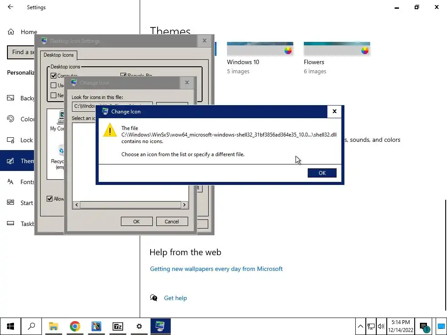Click Settings gear on taskbar
447x335 pixels.
[139, 326]
